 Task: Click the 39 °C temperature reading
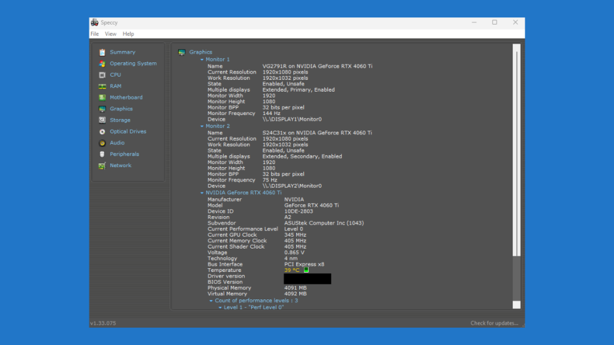(x=292, y=270)
